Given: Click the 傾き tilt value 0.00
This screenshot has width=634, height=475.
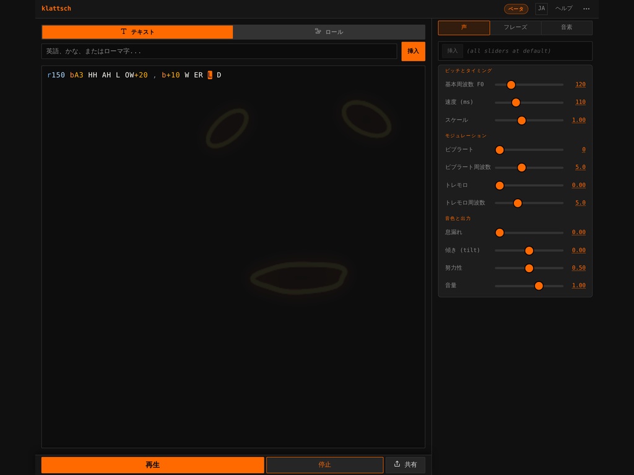Looking at the screenshot, I should [x=579, y=250].
